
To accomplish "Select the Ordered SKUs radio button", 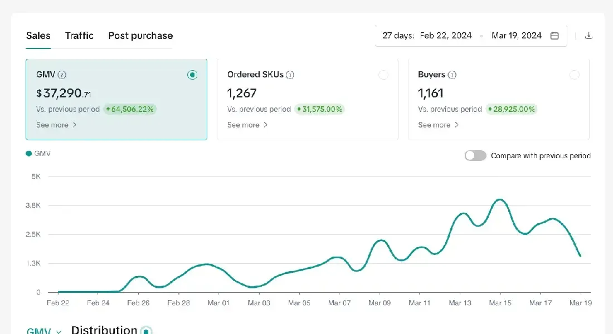I will (383, 75).
